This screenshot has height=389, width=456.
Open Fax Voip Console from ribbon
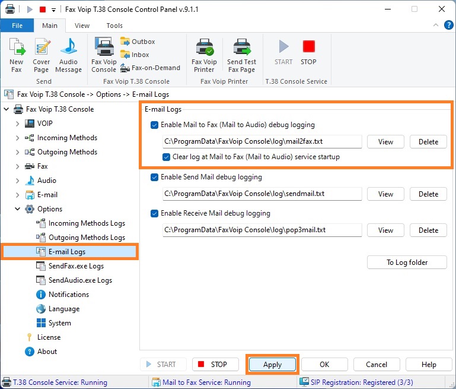pyautogui.click(x=104, y=55)
